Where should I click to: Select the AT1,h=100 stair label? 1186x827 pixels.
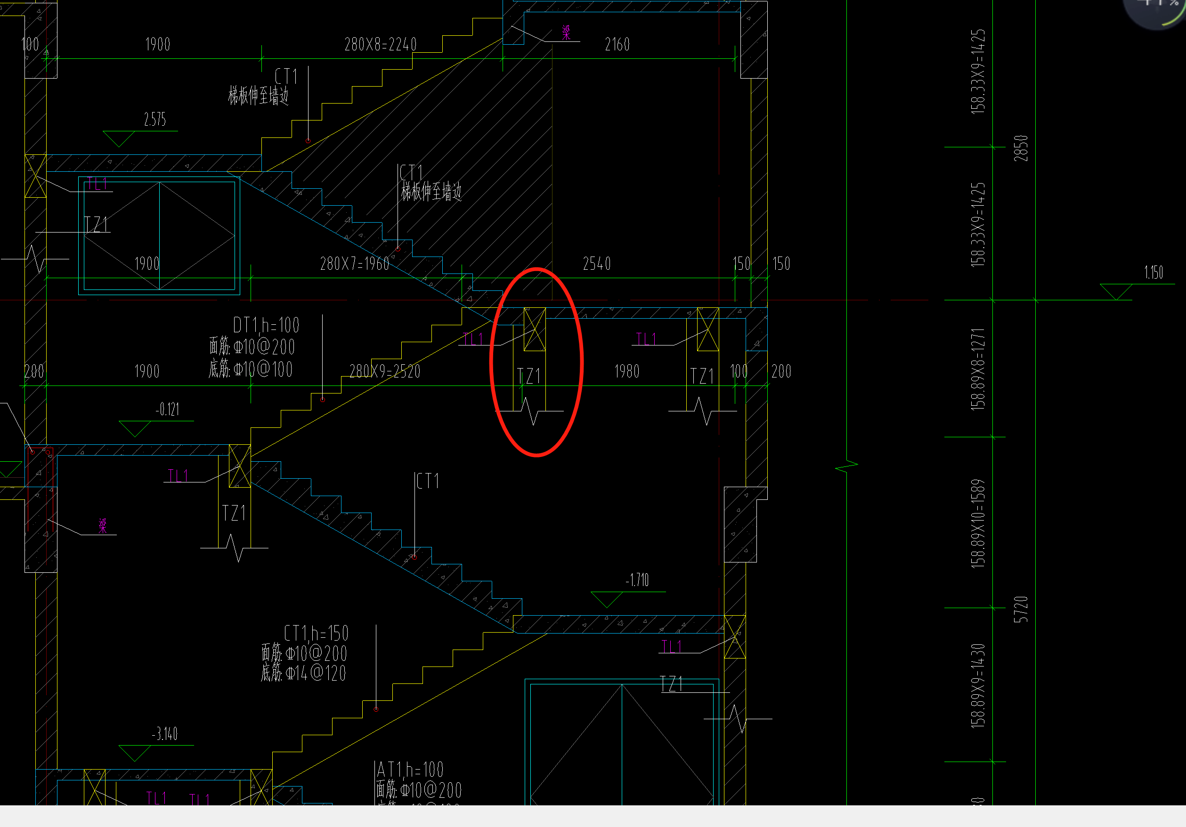(410, 770)
